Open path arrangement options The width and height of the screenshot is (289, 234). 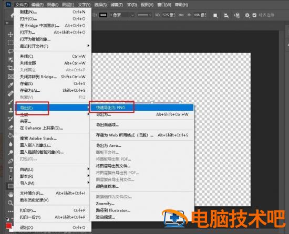coord(236,15)
